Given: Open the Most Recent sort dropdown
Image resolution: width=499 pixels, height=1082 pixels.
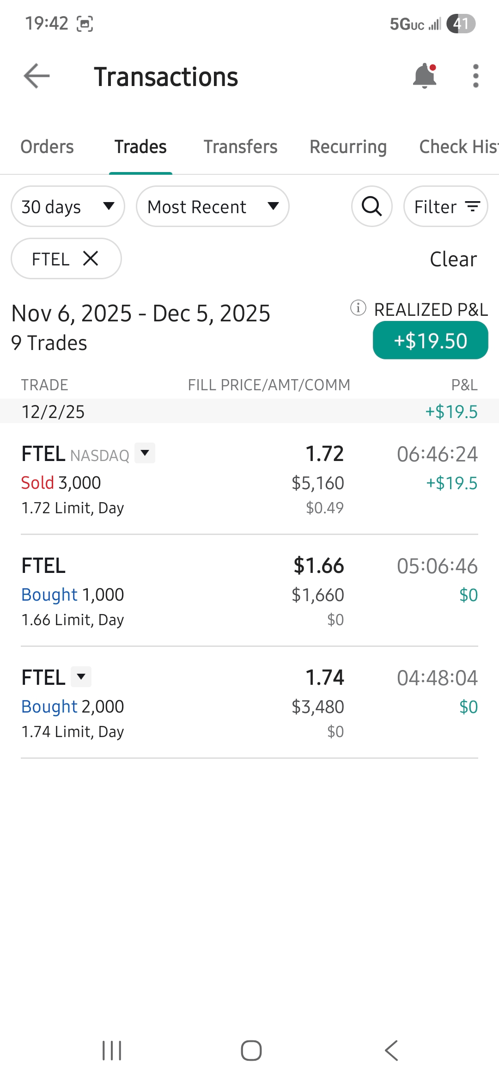Looking at the screenshot, I should (213, 206).
